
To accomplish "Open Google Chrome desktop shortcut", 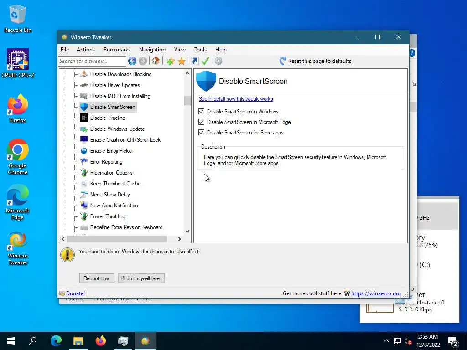I will coord(18,157).
